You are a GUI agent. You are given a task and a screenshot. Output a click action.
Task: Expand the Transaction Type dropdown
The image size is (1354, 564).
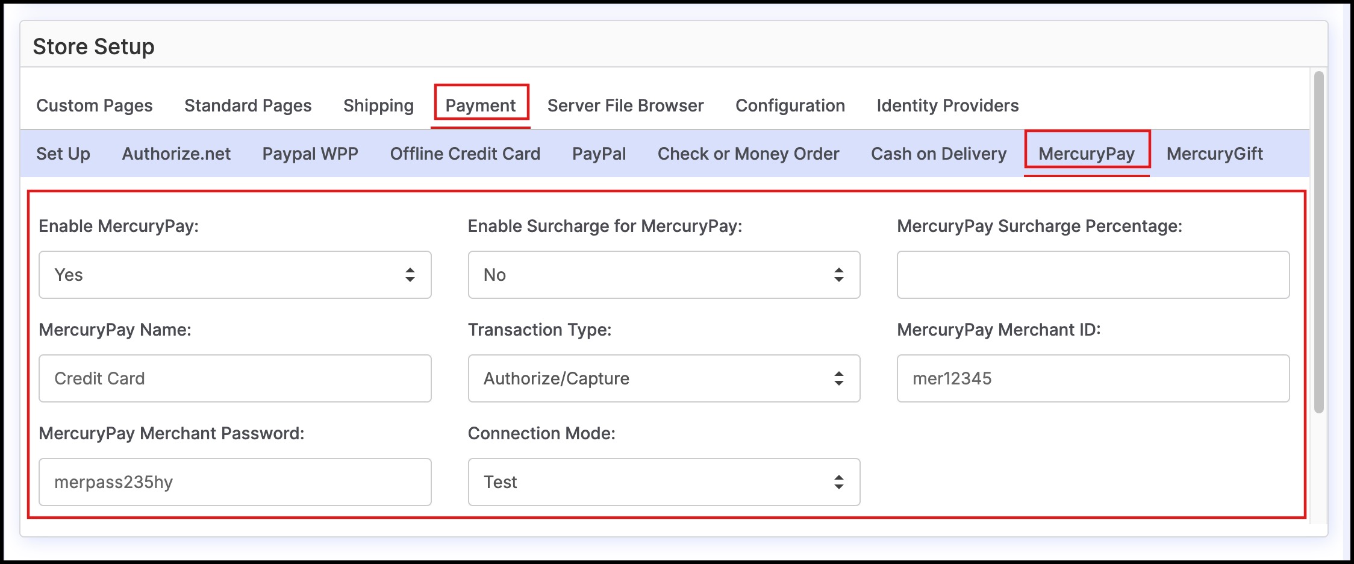pos(664,378)
